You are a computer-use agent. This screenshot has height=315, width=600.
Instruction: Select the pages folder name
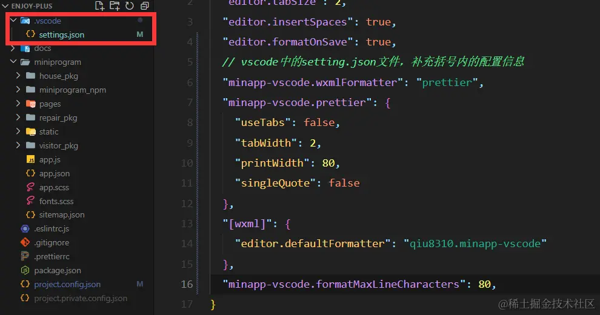pos(50,104)
